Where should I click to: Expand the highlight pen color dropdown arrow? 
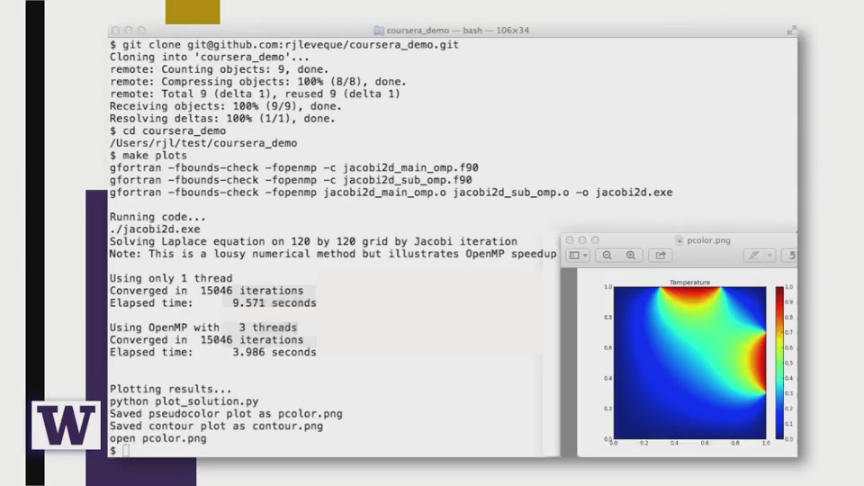click(769, 255)
